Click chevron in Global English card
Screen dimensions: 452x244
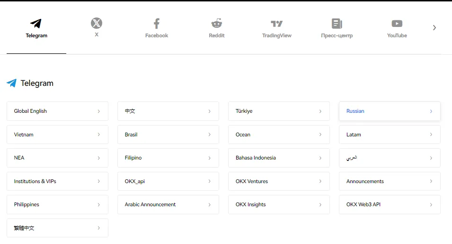(98, 111)
